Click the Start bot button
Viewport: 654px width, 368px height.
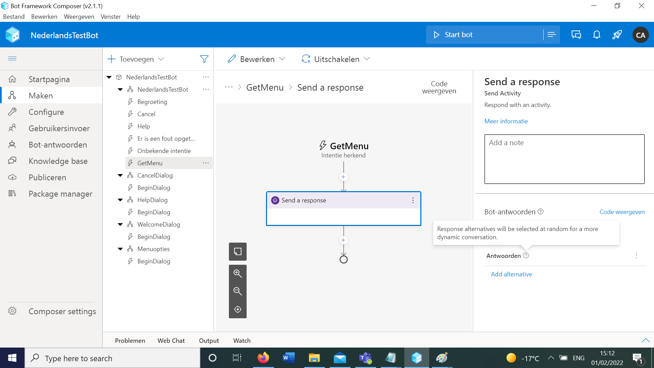tap(484, 35)
